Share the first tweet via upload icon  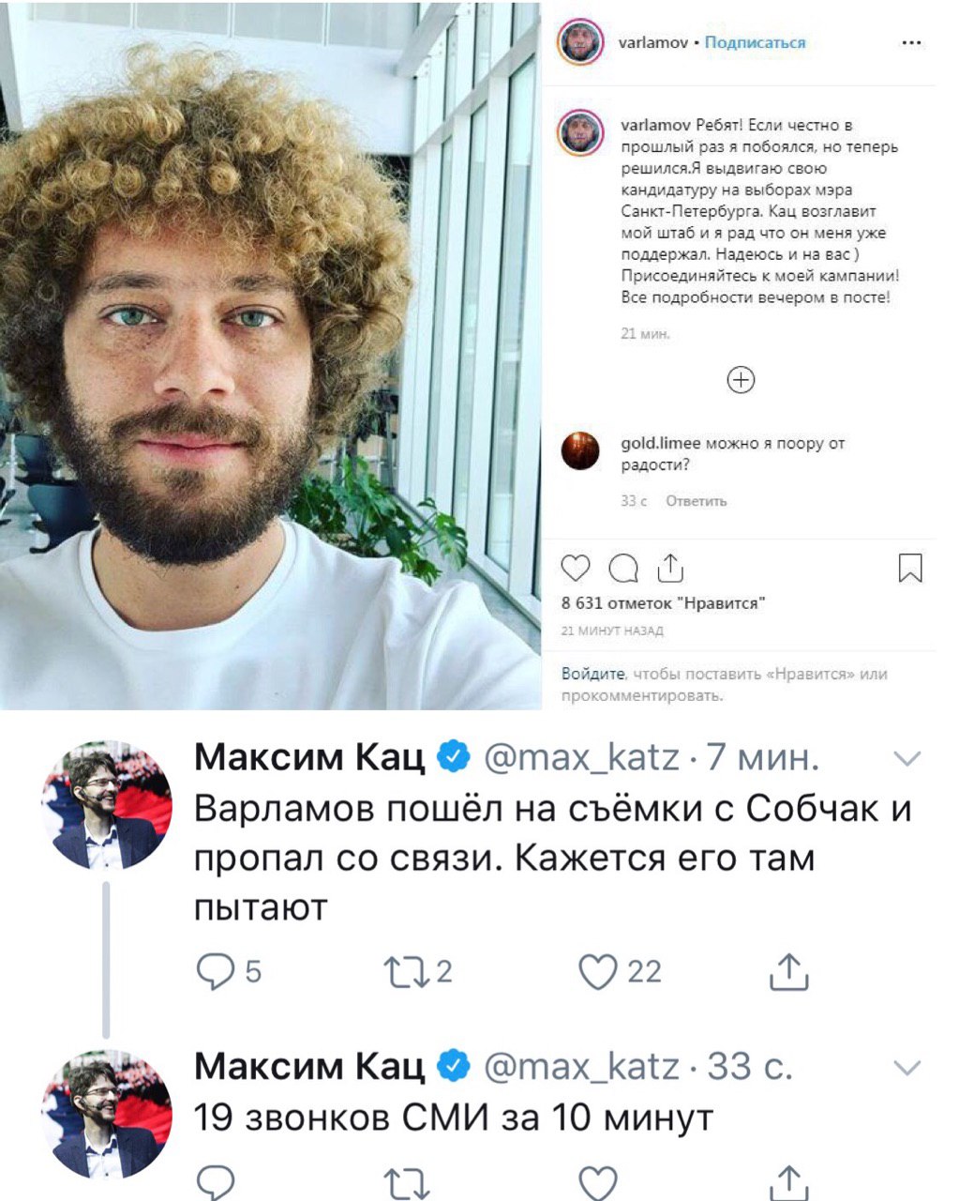[x=788, y=972]
